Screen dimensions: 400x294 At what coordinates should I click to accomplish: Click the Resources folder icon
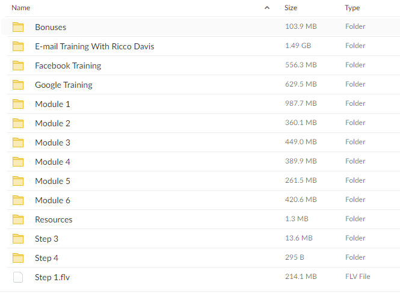[x=18, y=219]
